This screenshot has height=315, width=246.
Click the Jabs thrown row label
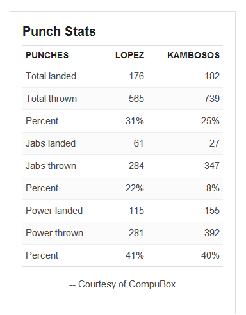coord(51,166)
